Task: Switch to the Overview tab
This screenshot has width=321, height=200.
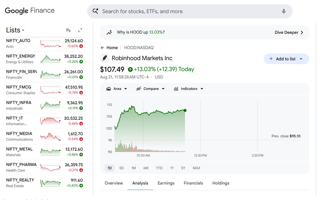Action: pos(114,183)
